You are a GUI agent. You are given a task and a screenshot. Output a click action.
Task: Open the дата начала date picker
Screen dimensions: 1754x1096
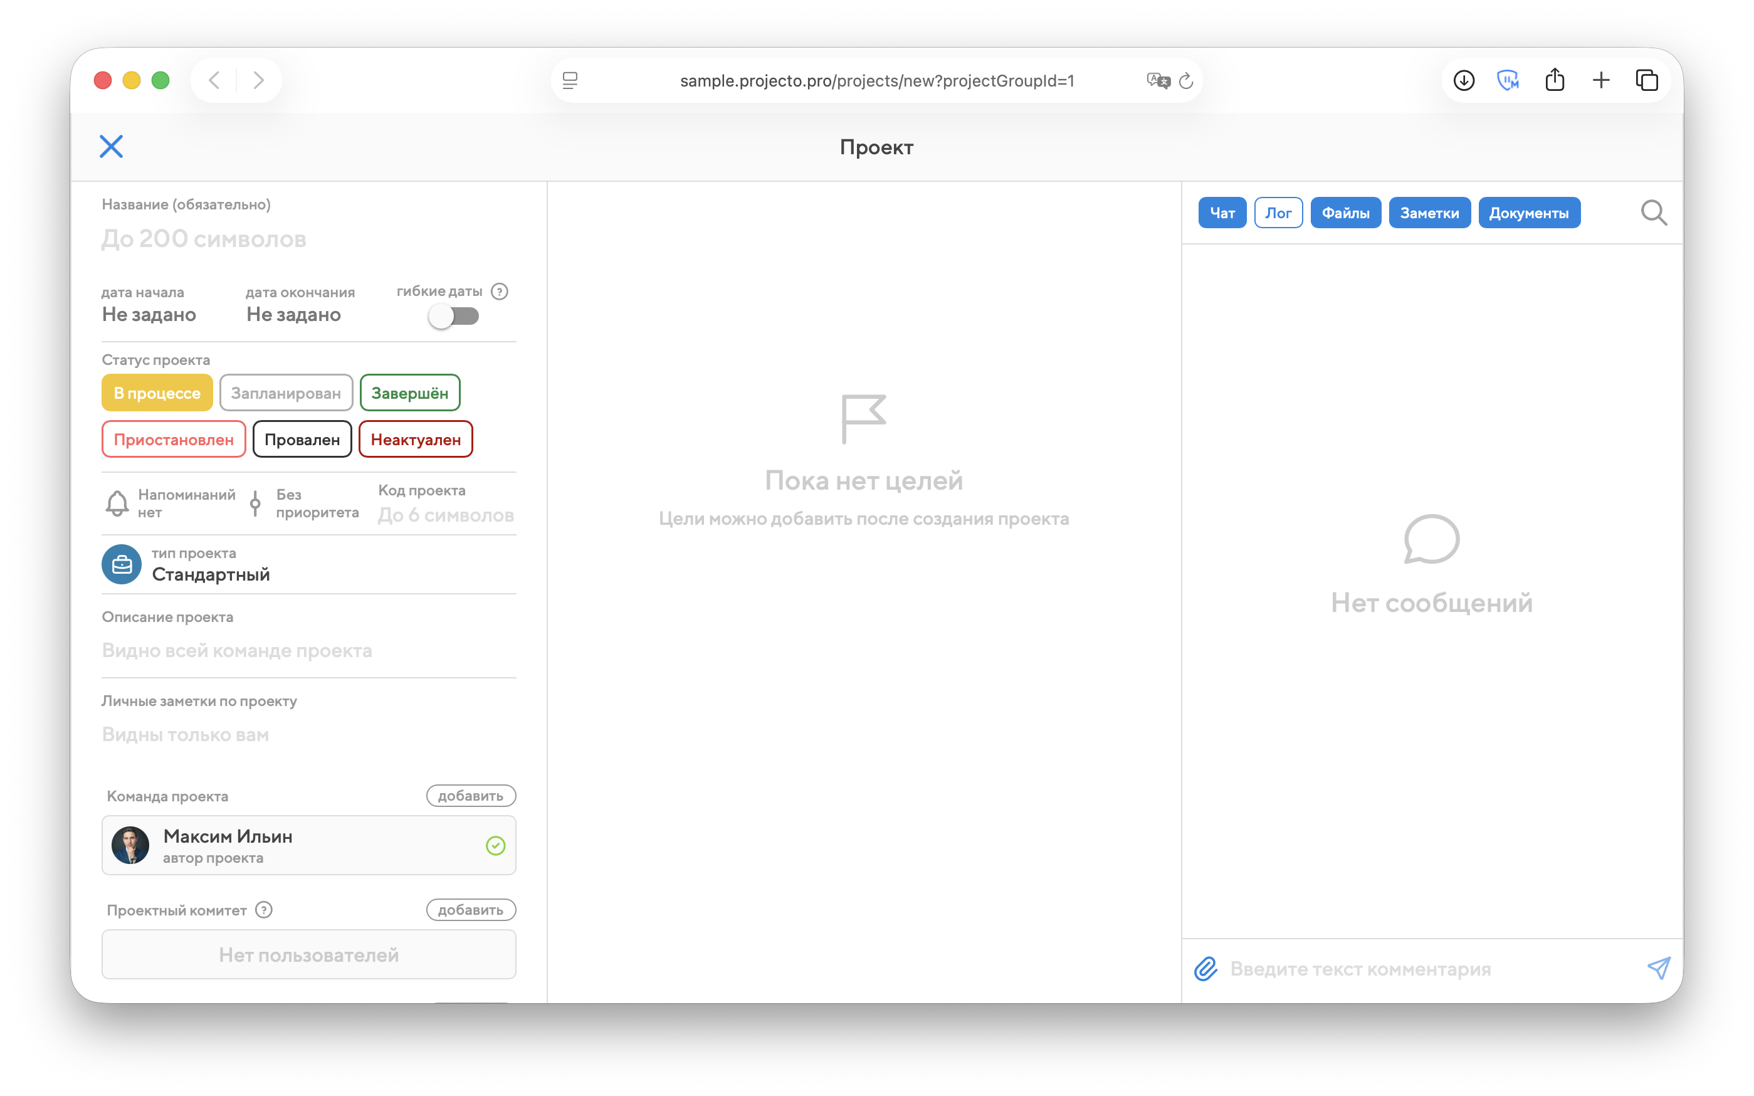point(149,314)
